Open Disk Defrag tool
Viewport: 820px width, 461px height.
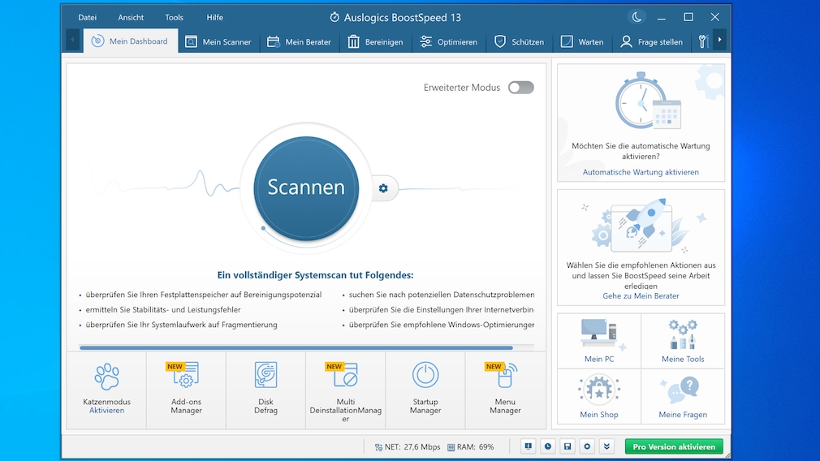(x=265, y=388)
